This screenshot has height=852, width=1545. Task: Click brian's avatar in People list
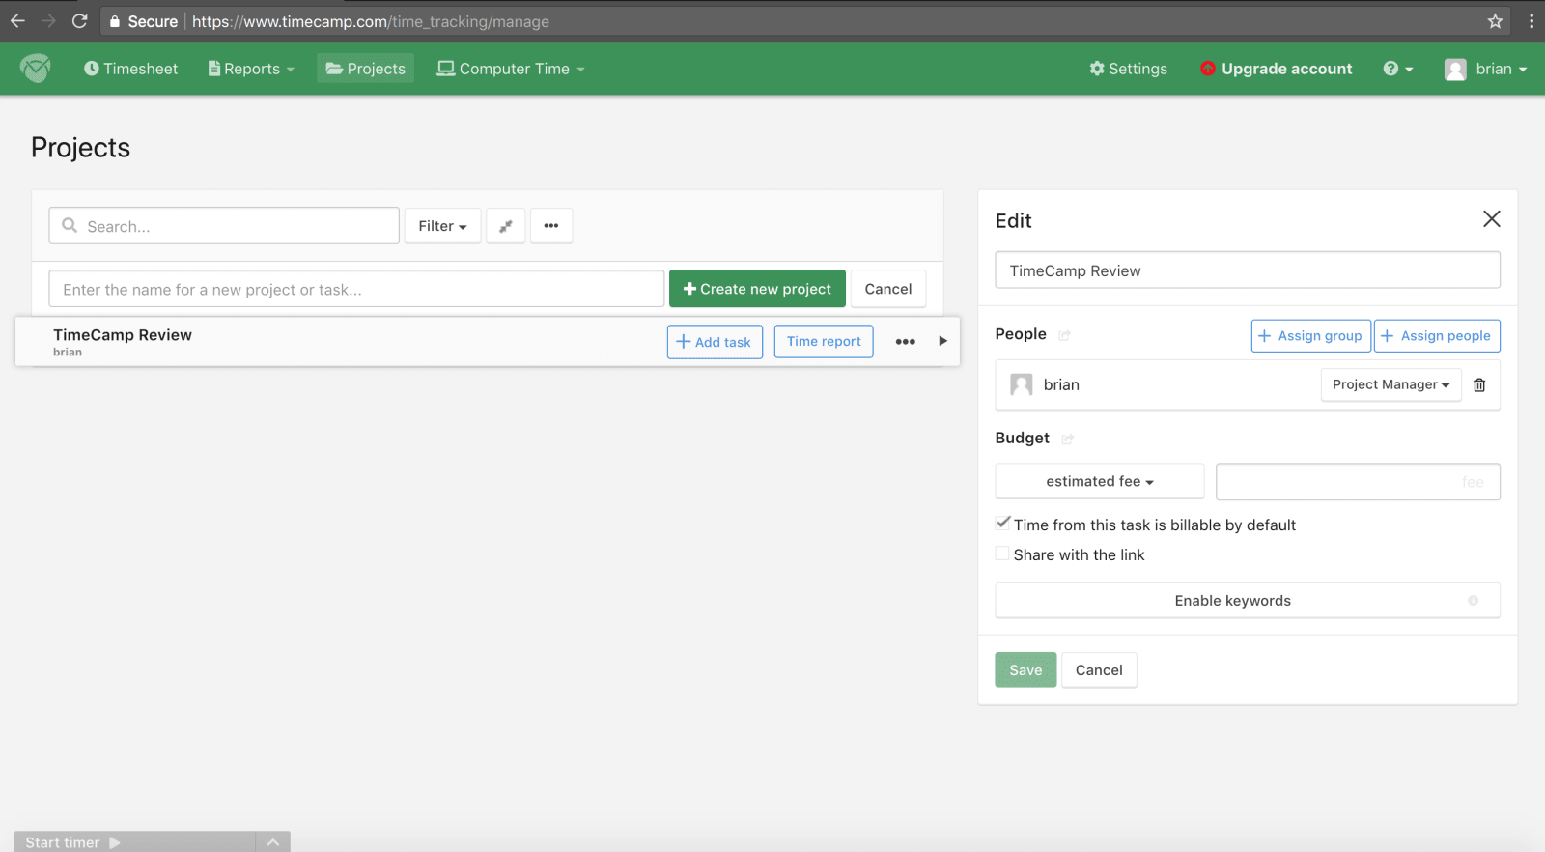coord(1021,384)
